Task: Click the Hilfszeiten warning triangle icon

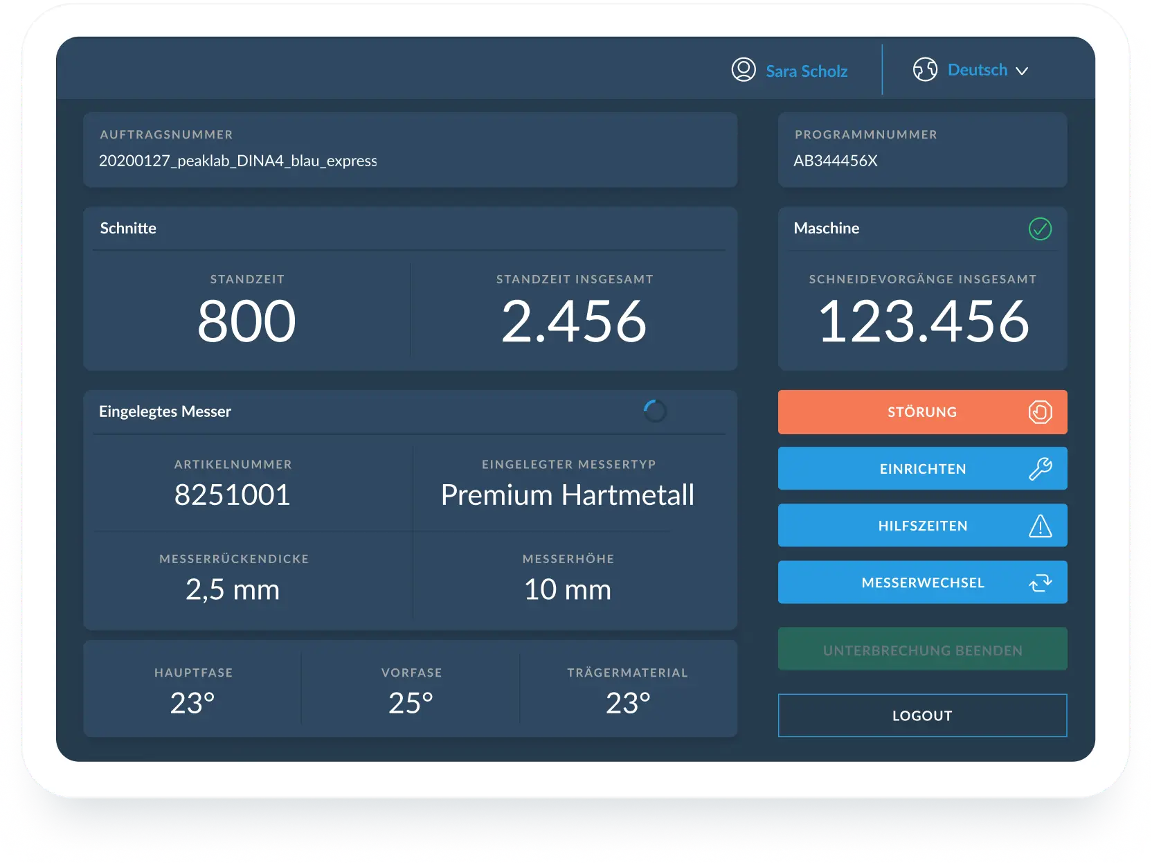Action: click(1040, 526)
